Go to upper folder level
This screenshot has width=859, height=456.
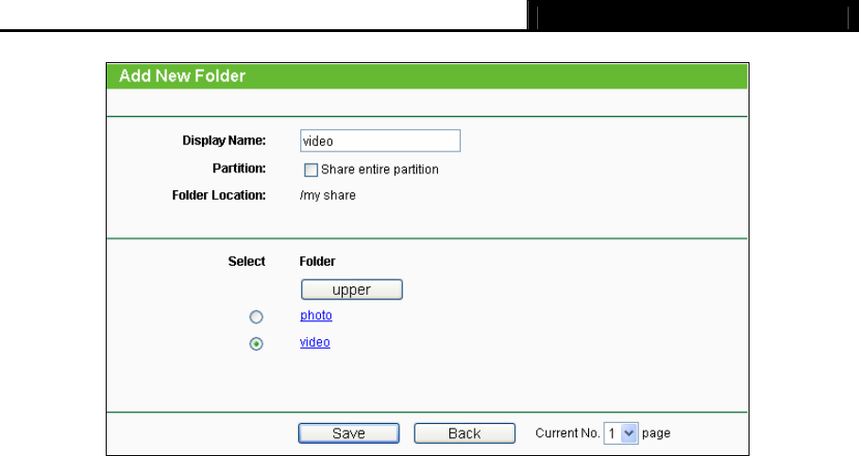(x=352, y=290)
